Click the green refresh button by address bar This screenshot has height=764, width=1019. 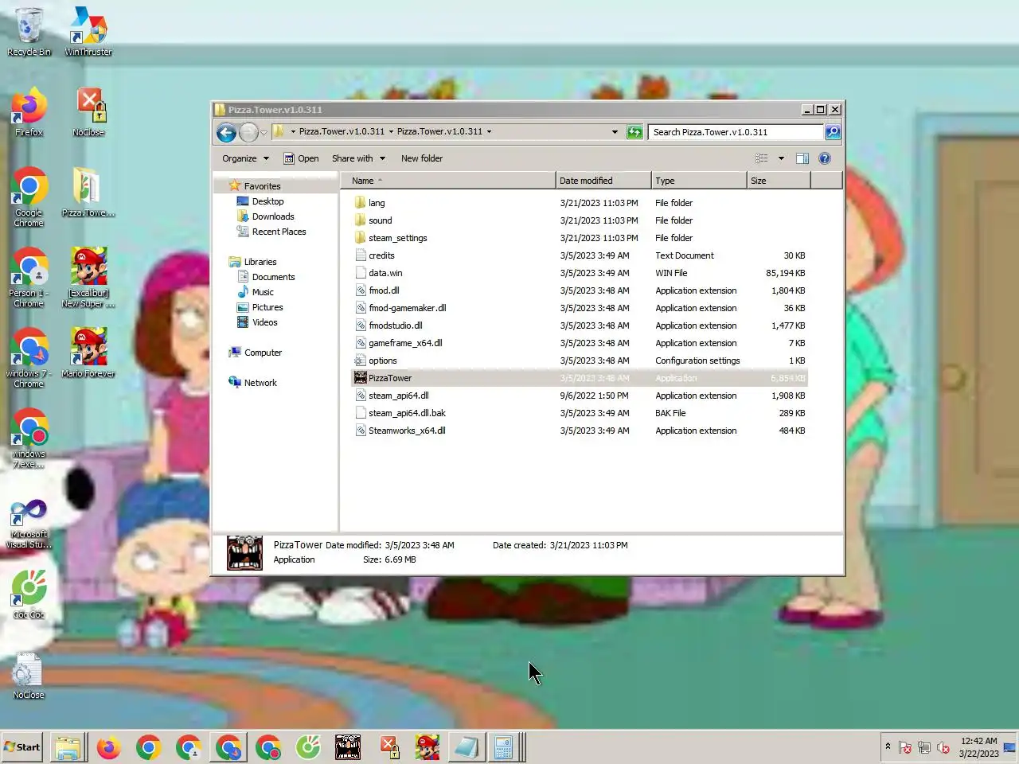(634, 132)
